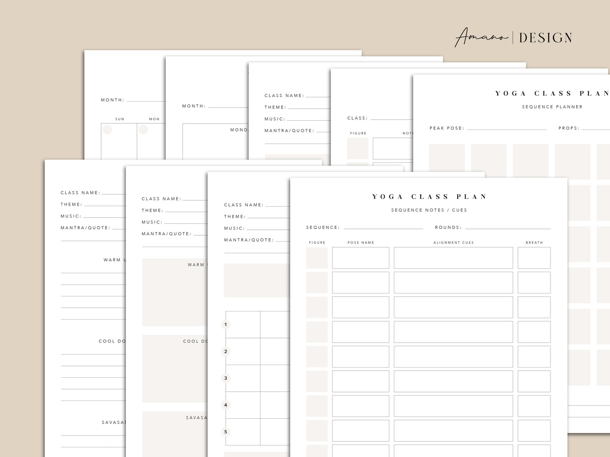Click the number 3 circle marker
The height and width of the screenshot is (457, 610).
click(225, 378)
